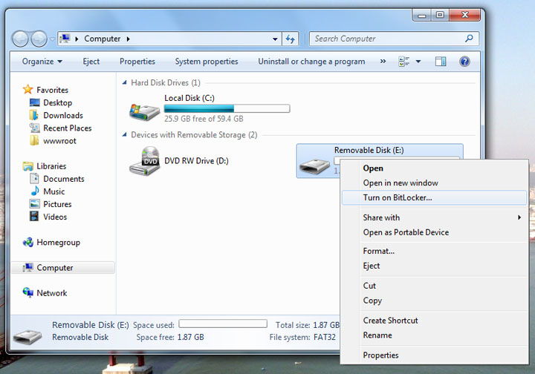
Task: Click the Videos filmstrip icon
Action: [x=34, y=216]
